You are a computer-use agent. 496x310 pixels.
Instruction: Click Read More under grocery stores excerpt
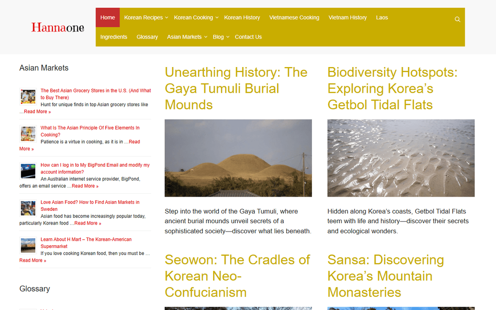click(37, 112)
